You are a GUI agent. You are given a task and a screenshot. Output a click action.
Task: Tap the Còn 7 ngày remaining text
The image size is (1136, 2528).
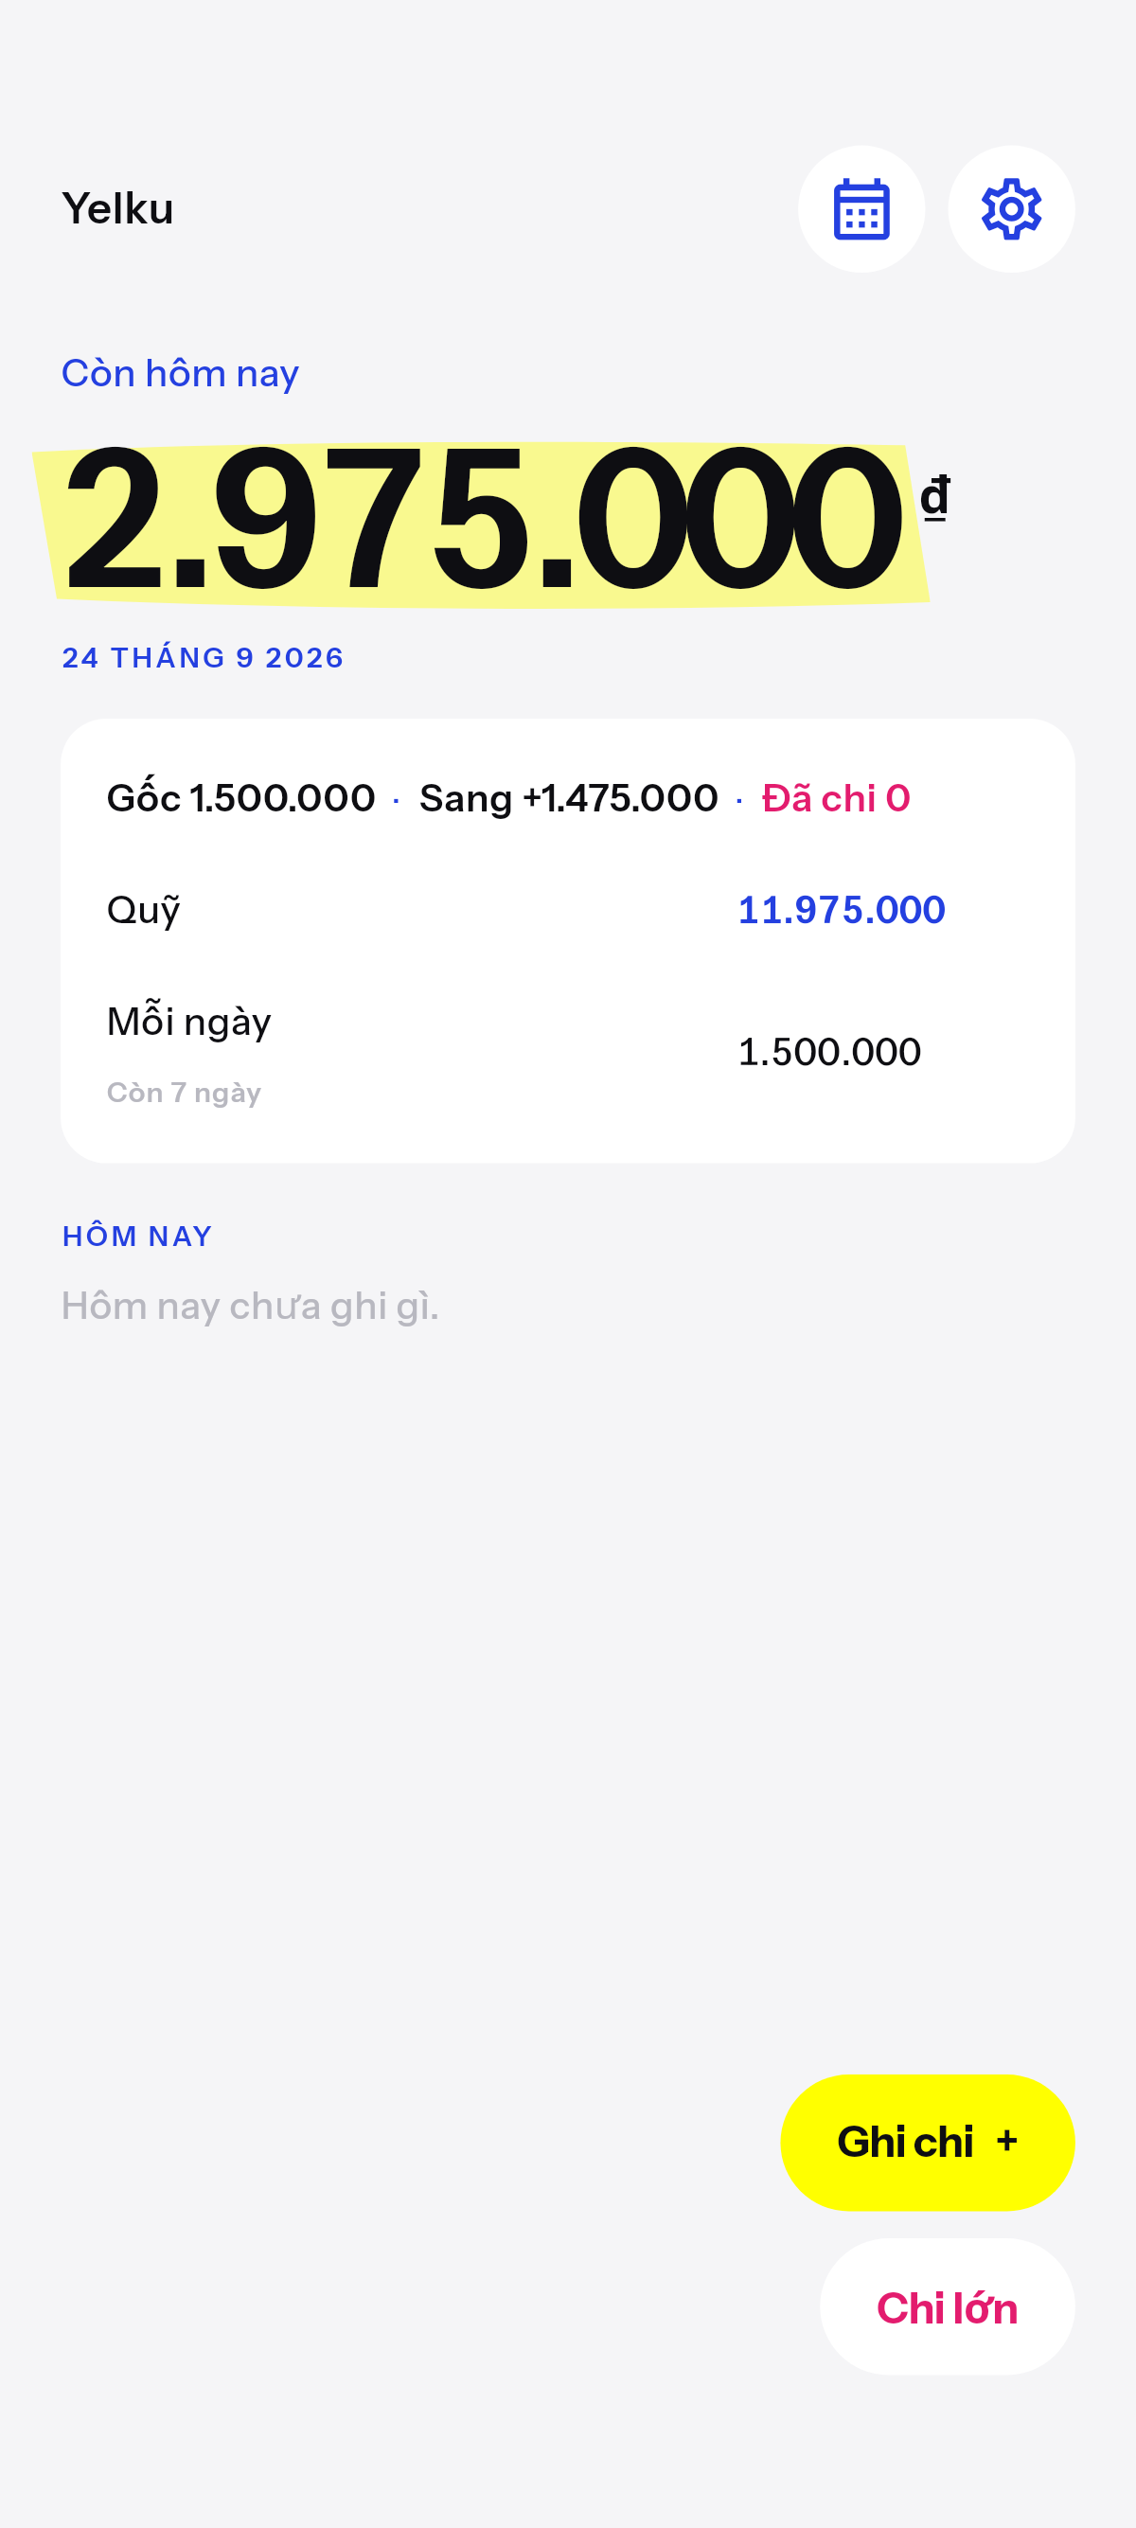[185, 1094]
